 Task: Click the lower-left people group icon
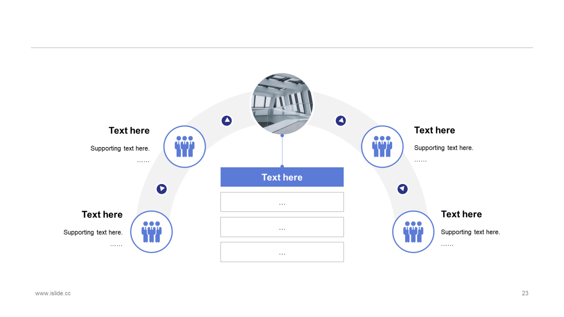(x=152, y=232)
